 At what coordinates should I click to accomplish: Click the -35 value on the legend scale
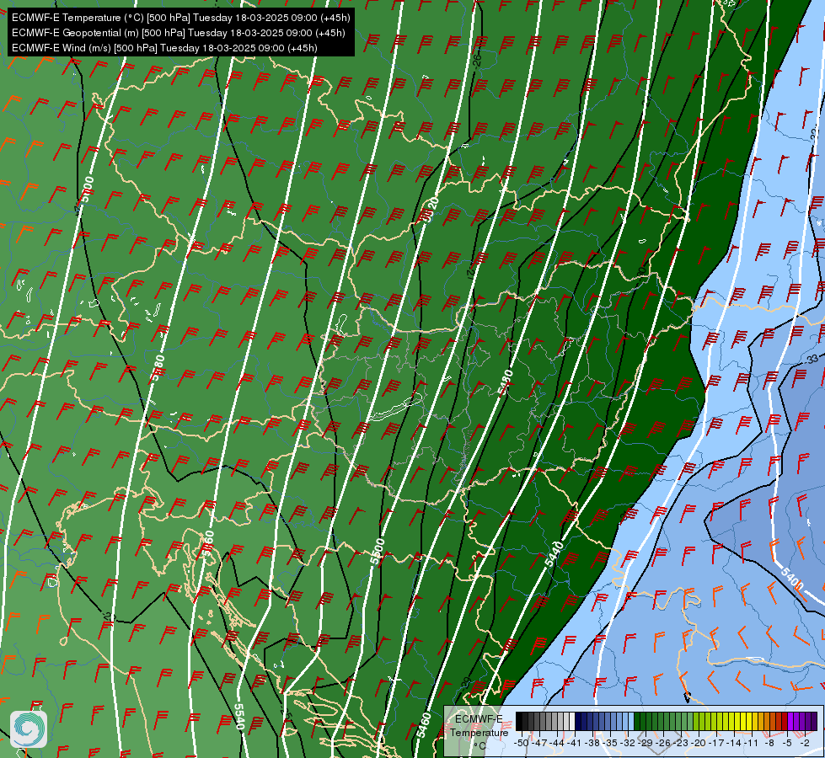coord(610,743)
